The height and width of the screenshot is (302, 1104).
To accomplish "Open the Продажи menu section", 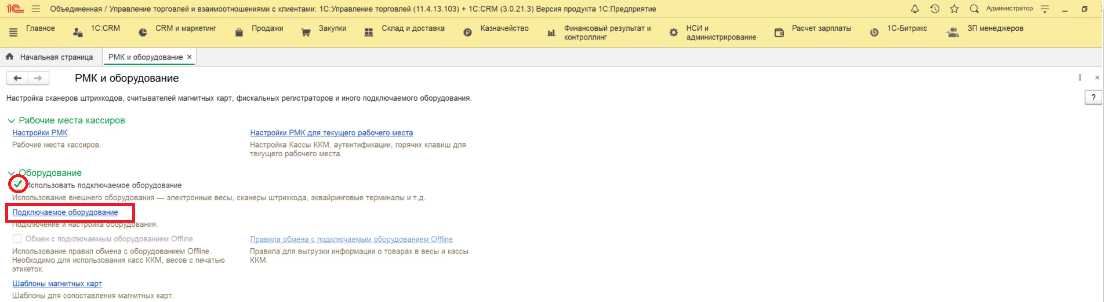I will [267, 28].
